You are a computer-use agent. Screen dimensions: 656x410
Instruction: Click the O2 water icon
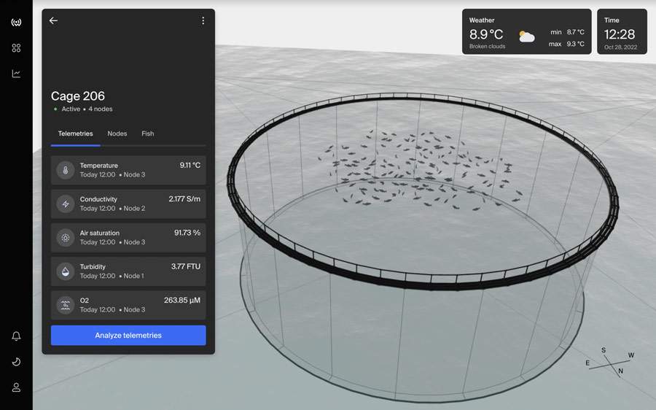coord(66,305)
